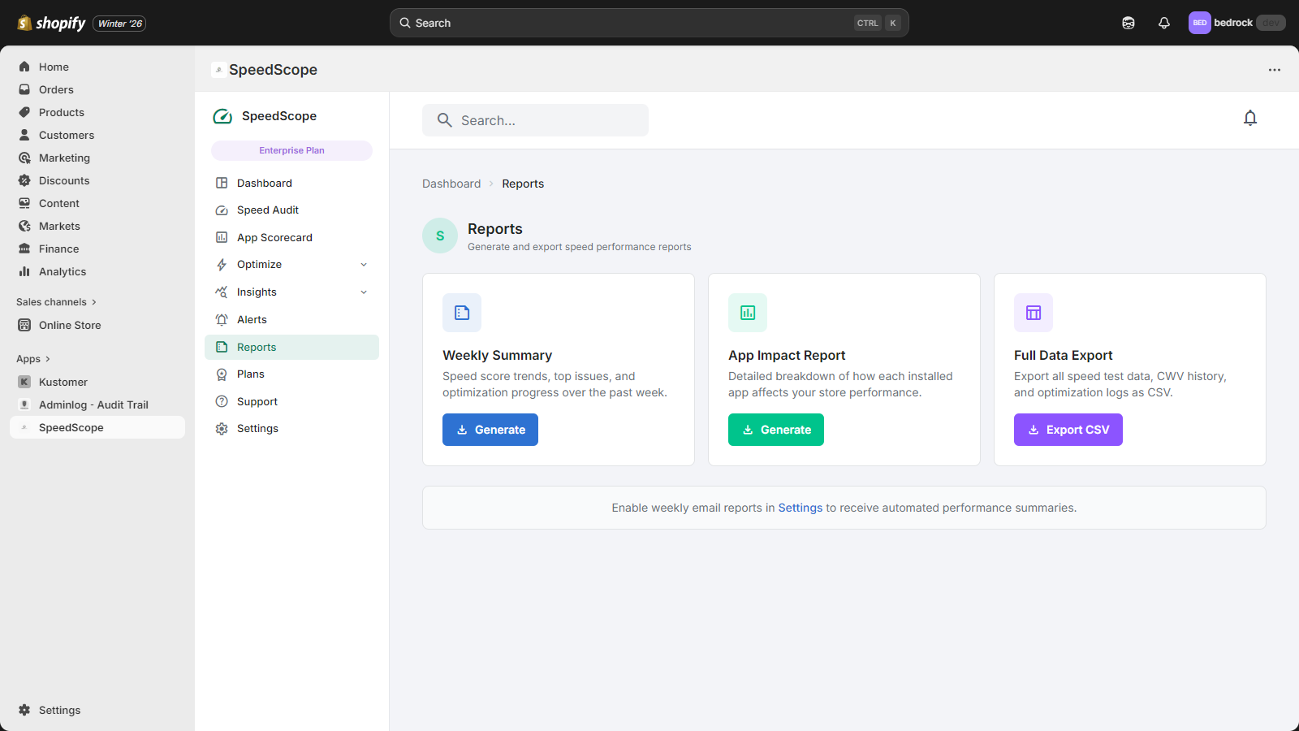Click the Full Data Export table icon
Viewport: 1299px width, 731px height.
coord(1034,313)
